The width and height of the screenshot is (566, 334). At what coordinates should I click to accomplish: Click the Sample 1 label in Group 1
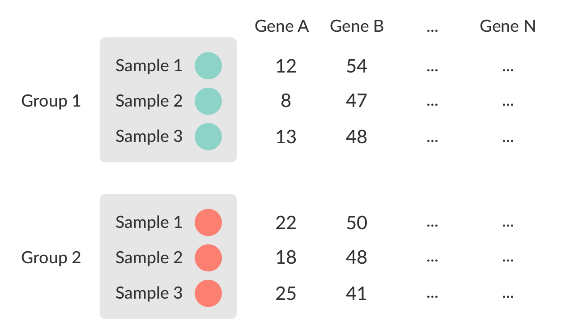pos(149,66)
